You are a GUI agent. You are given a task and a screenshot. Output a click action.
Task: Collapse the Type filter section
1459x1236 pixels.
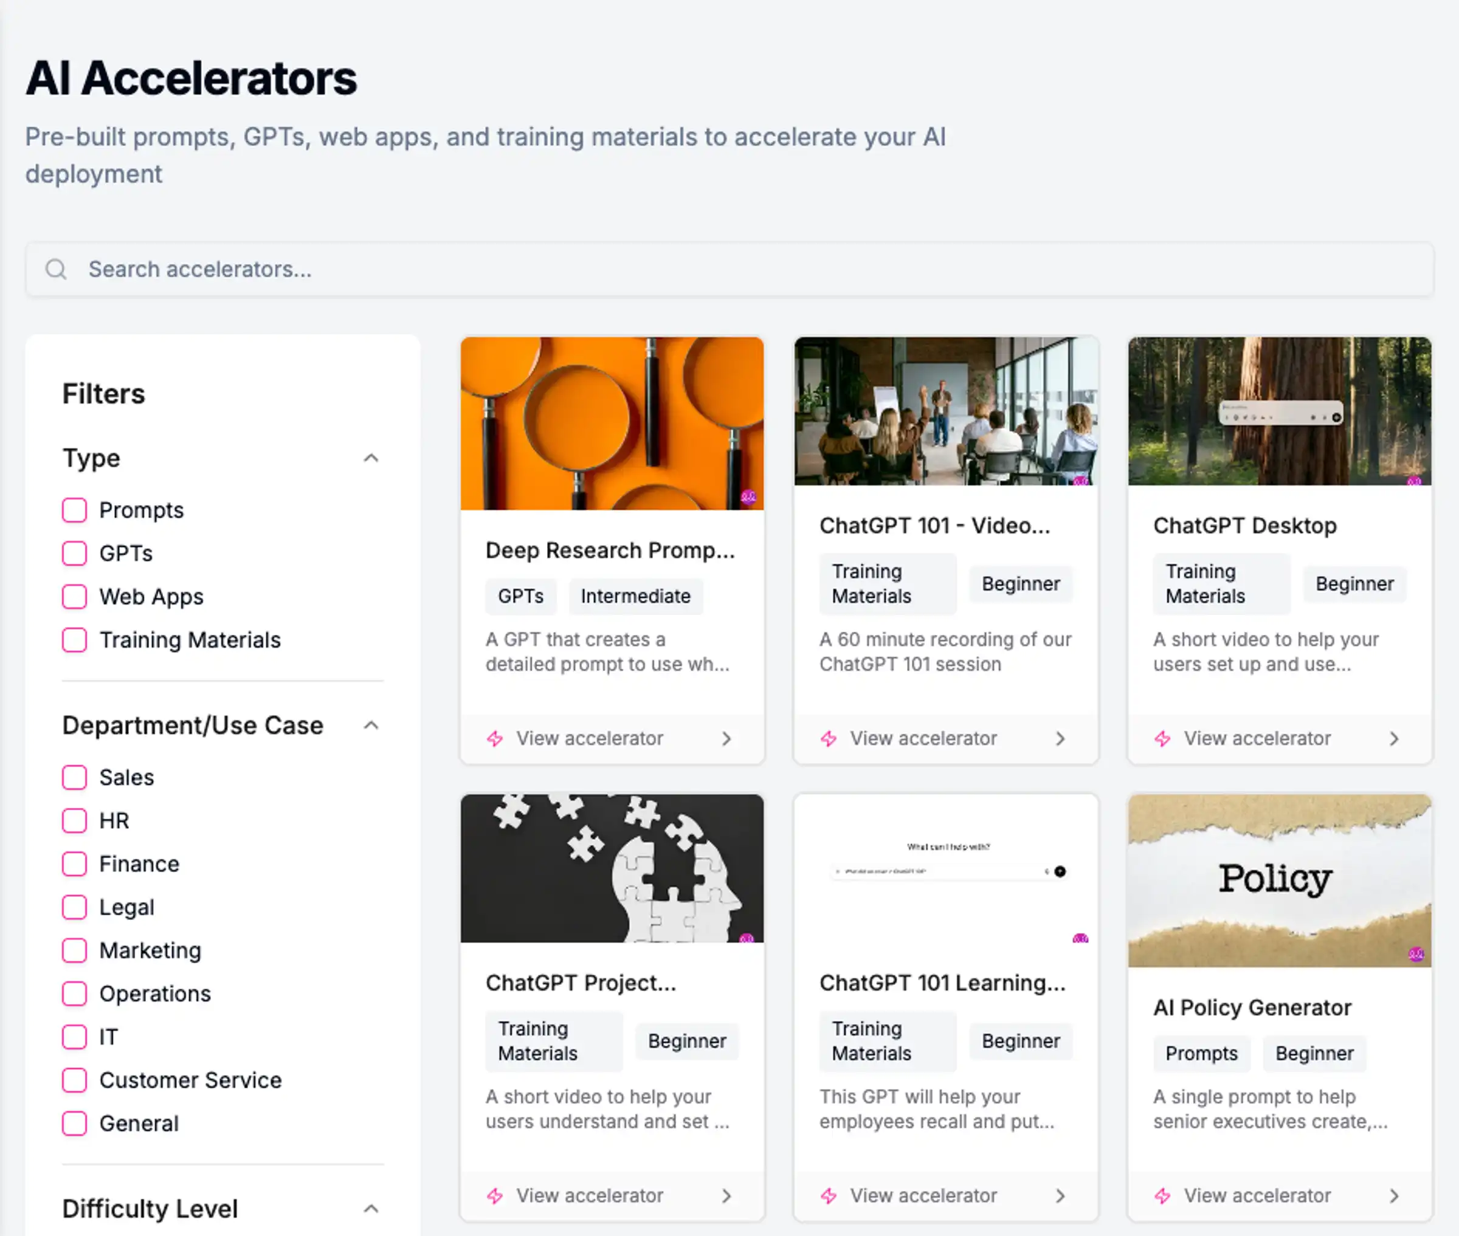pos(371,458)
